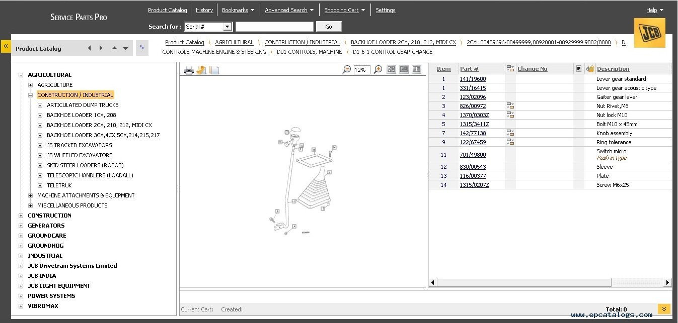Select JCB Drivetrain Systems Limited in tree
678x323 pixels.
tap(72, 266)
